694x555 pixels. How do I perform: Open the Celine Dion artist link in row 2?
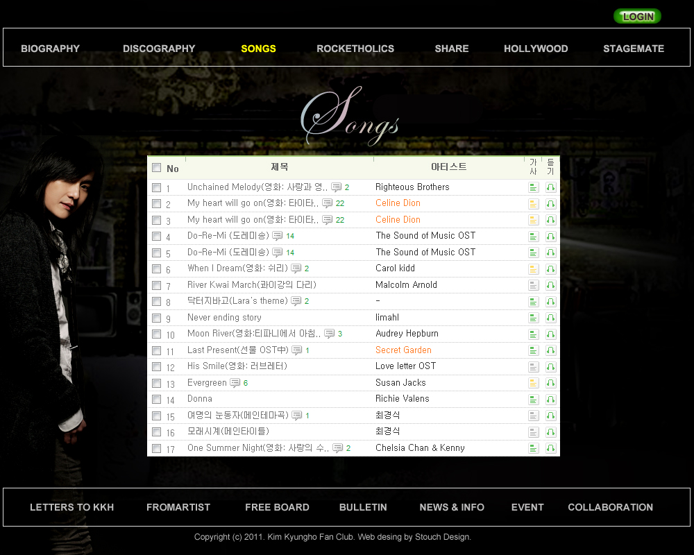click(398, 203)
